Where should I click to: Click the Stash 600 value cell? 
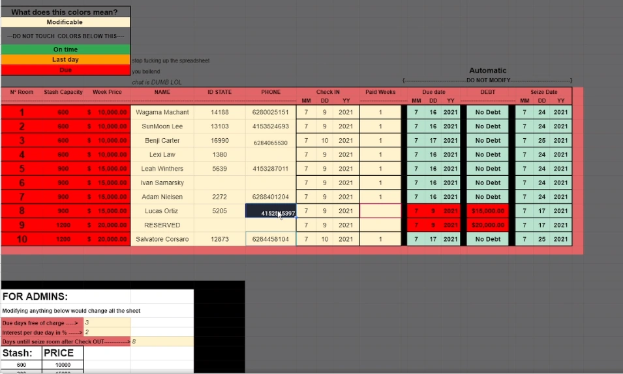(22, 365)
